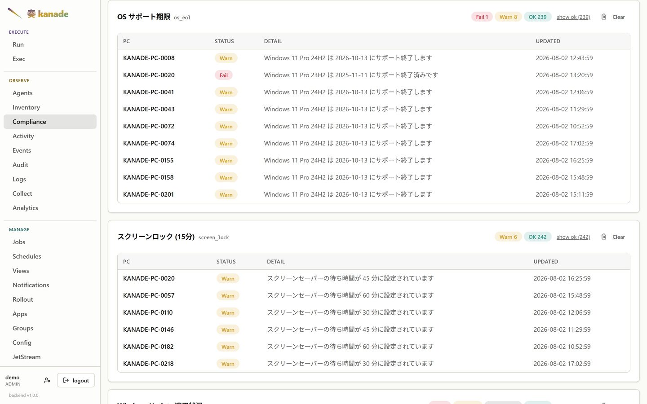Open the Analytics page
The height and width of the screenshot is (404, 647).
coord(50,208)
